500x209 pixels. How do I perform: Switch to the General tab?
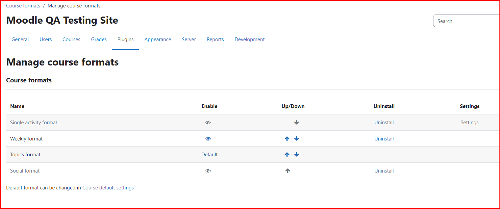click(x=20, y=40)
